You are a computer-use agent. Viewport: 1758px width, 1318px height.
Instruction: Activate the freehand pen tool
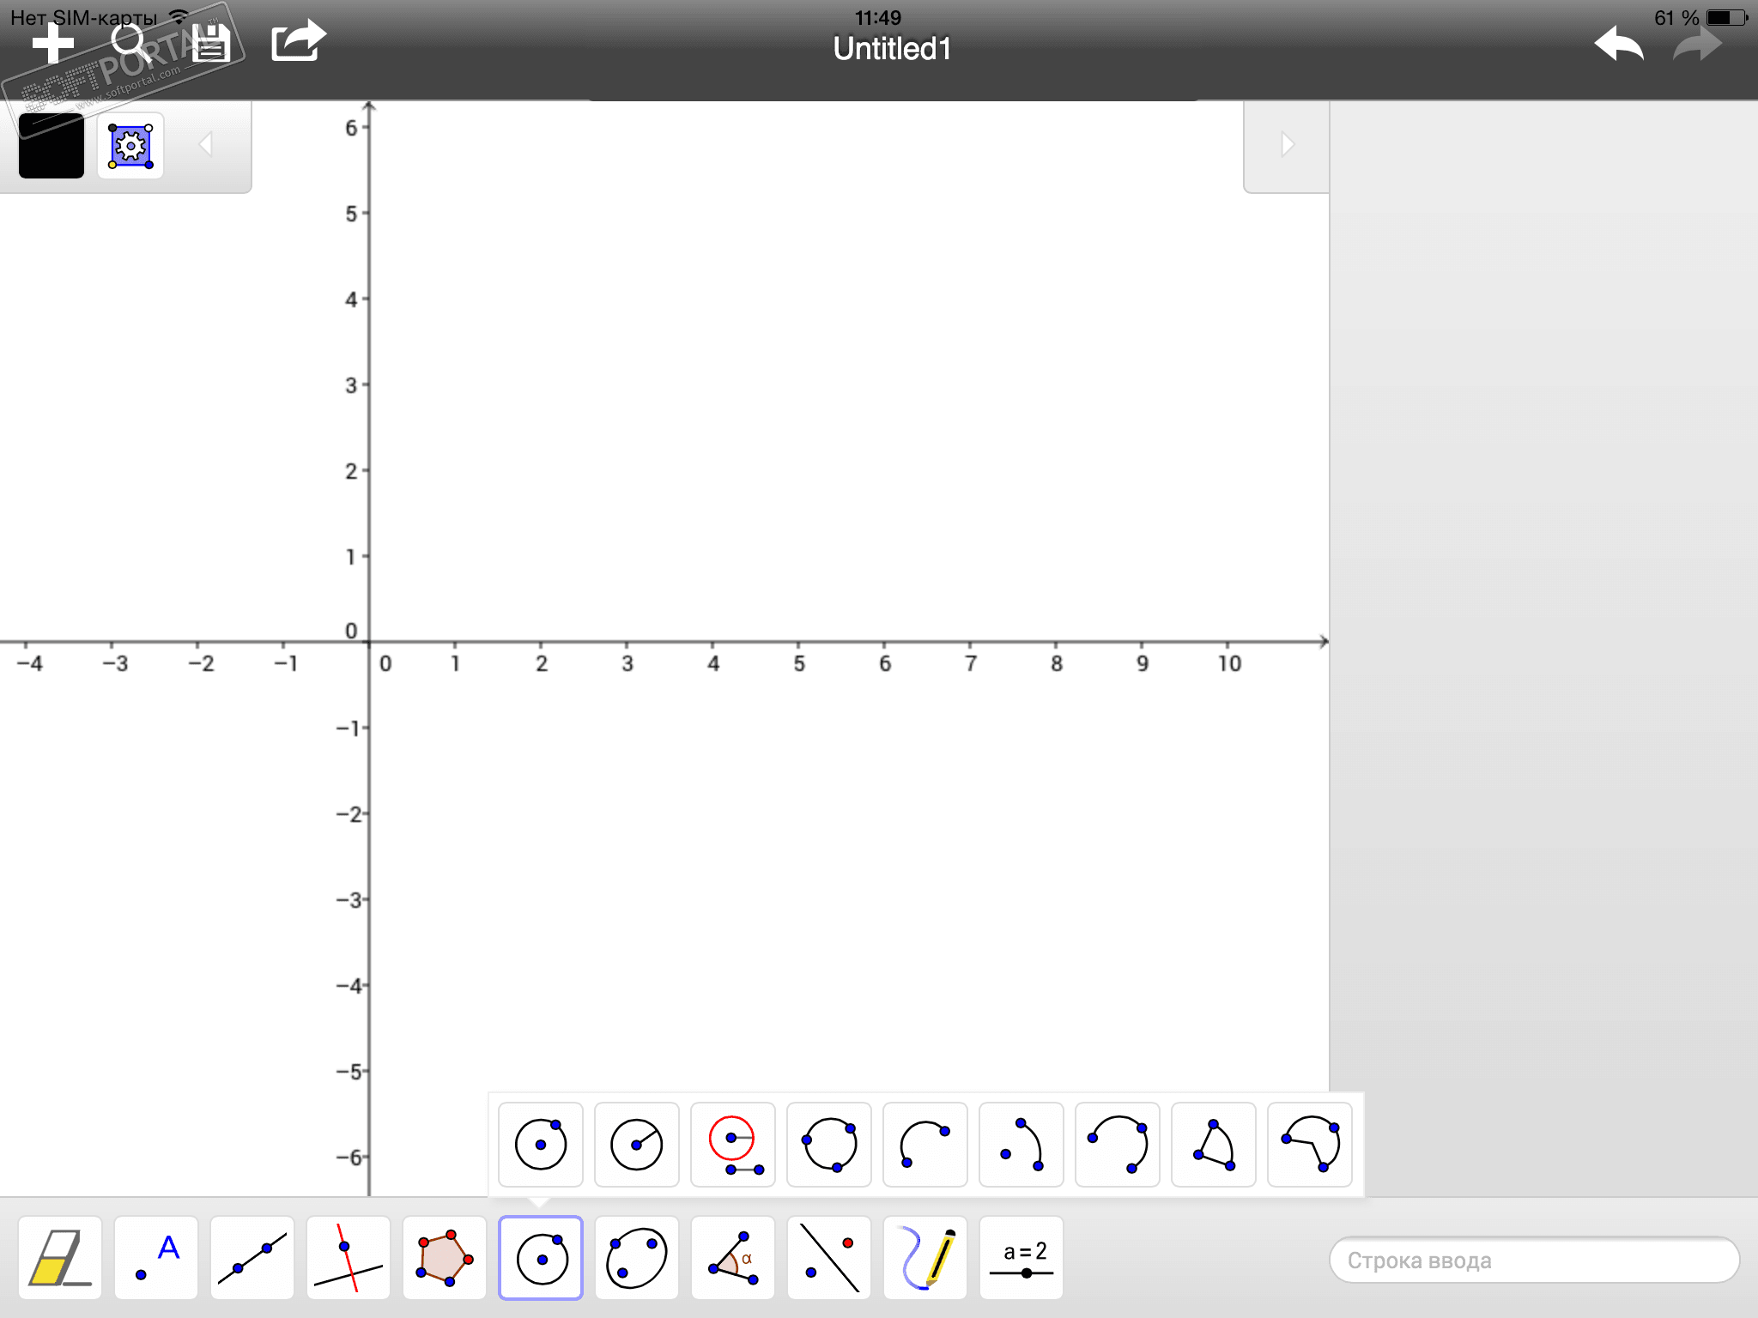point(925,1258)
